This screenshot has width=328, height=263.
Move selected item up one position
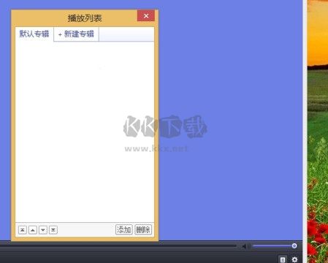[x=33, y=229]
